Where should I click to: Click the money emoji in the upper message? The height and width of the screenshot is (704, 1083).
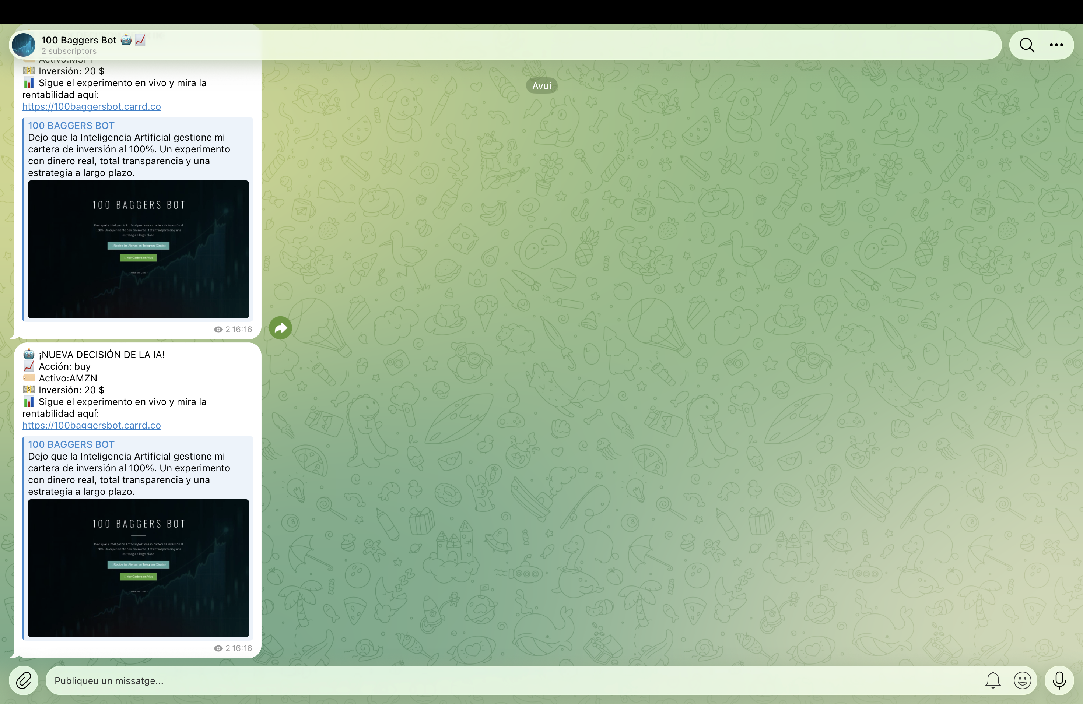pos(29,71)
